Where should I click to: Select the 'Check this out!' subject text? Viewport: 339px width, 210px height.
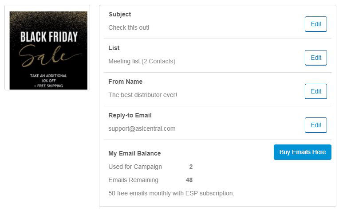[x=129, y=27]
